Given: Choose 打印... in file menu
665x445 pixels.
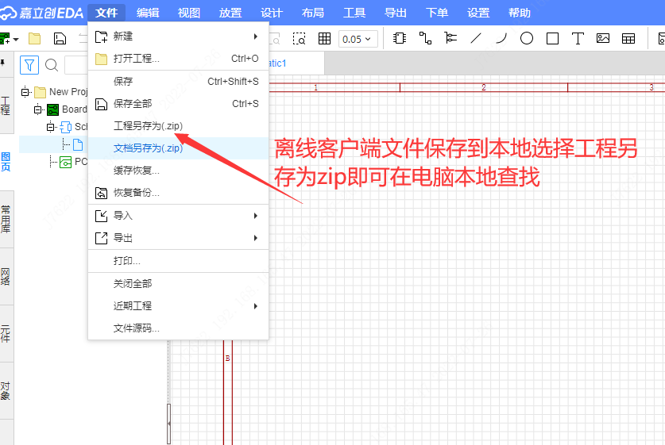Looking at the screenshot, I should (178, 261).
